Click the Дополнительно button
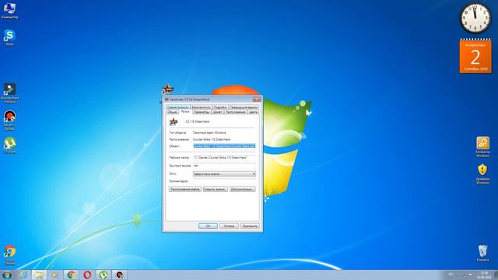The image size is (498, 280). [x=243, y=189]
